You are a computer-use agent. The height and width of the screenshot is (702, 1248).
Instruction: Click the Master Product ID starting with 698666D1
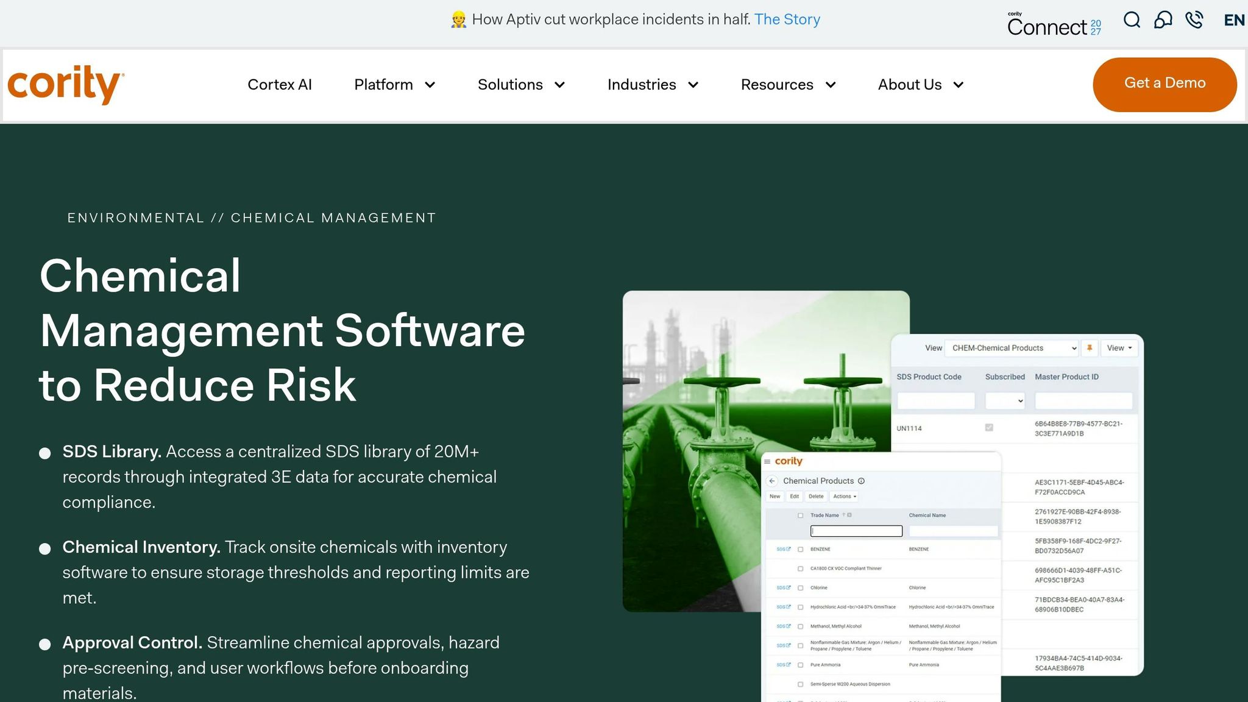tap(1078, 575)
